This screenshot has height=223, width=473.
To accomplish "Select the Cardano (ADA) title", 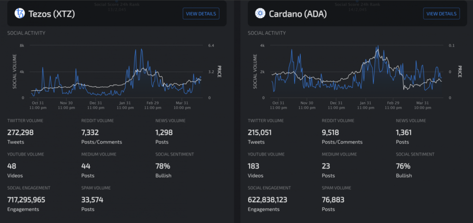I will click(298, 14).
